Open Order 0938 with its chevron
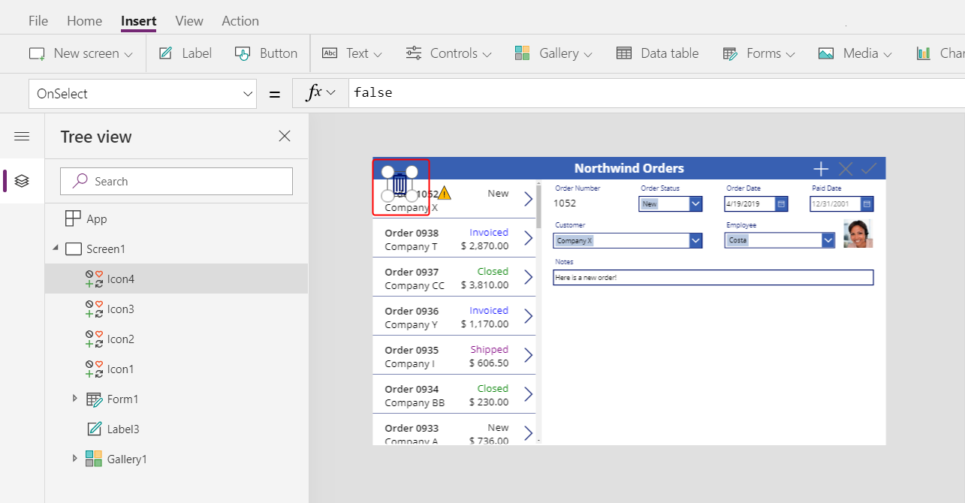Viewport: 965px width, 503px height. coord(528,238)
